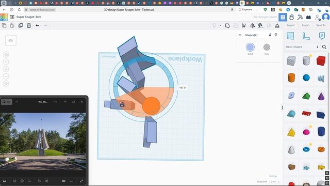
Task: Search shapes with the magnifier icon
Action: tap(324, 47)
